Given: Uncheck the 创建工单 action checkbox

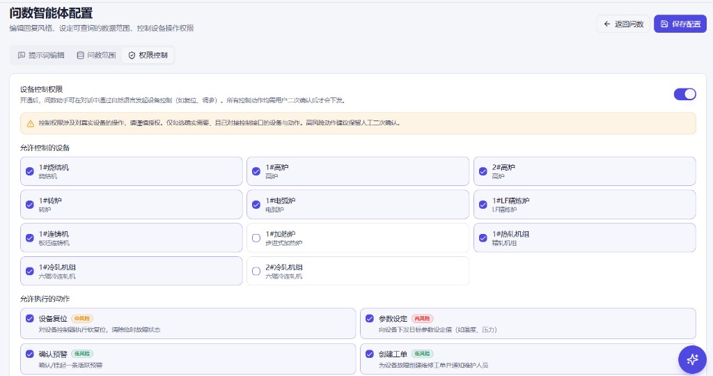Looking at the screenshot, I should tap(370, 354).
